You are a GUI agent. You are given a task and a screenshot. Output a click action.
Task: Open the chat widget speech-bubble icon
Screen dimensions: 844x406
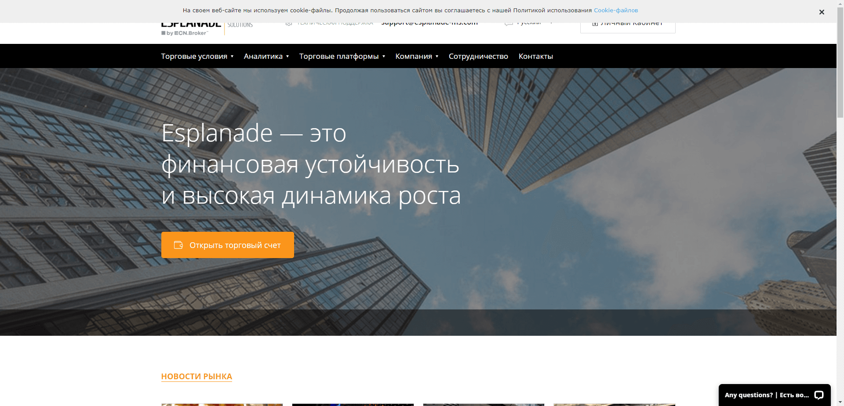coord(819,395)
